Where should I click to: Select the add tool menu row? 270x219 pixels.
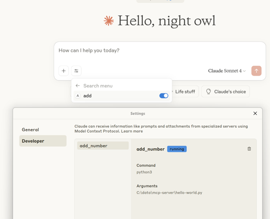point(122,96)
